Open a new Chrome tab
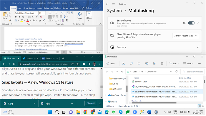 click(x=63, y=58)
